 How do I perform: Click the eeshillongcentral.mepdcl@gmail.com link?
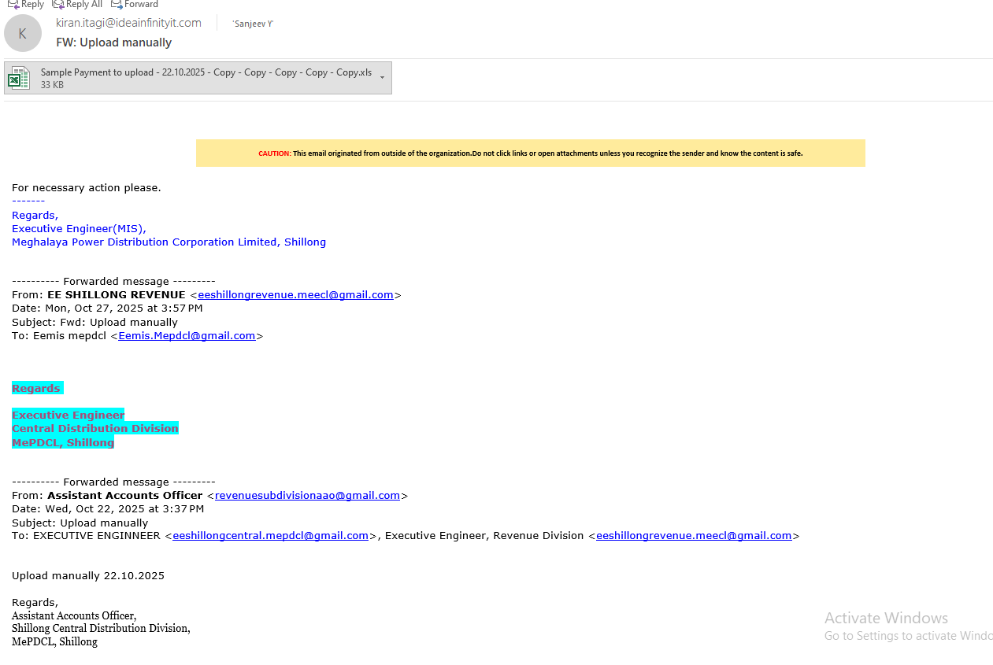click(x=270, y=535)
